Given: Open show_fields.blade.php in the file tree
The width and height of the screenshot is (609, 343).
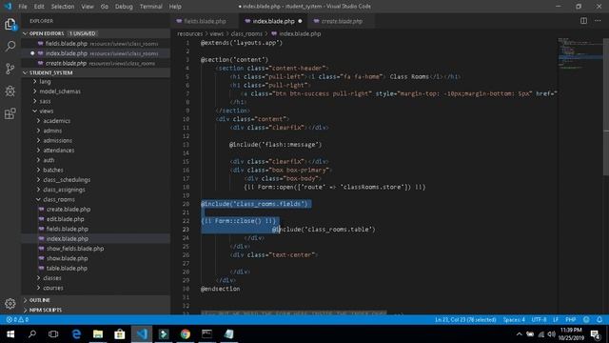Looking at the screenshot, I should 75,248.
